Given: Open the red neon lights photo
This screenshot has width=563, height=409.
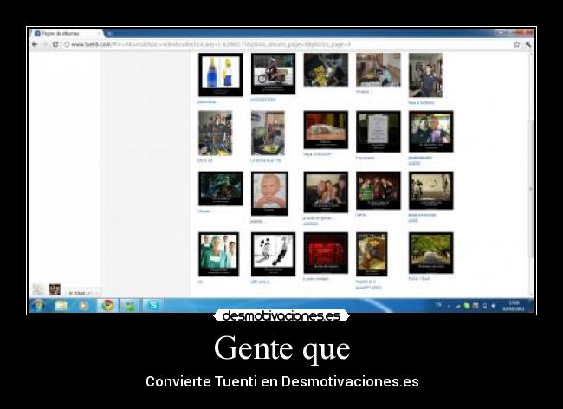Looking at the screenshot, I should click(326, 253).
